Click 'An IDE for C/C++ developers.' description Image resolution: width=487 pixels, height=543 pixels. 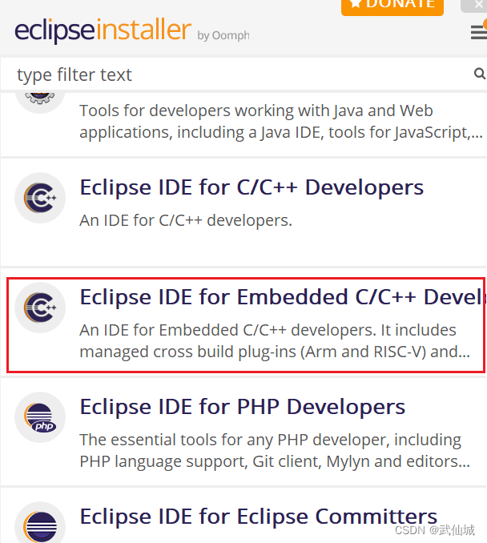186,220
